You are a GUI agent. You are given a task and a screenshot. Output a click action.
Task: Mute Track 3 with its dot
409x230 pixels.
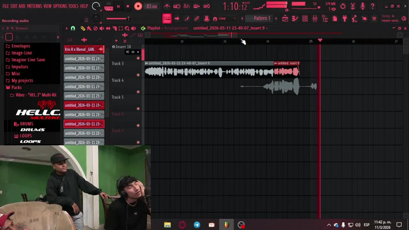(138, 75)
